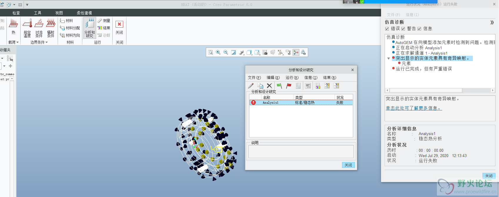The height and width of the screenshot is (197, 499).
Task: Click the results template icon in dialog toolbar
Action: 327,86
